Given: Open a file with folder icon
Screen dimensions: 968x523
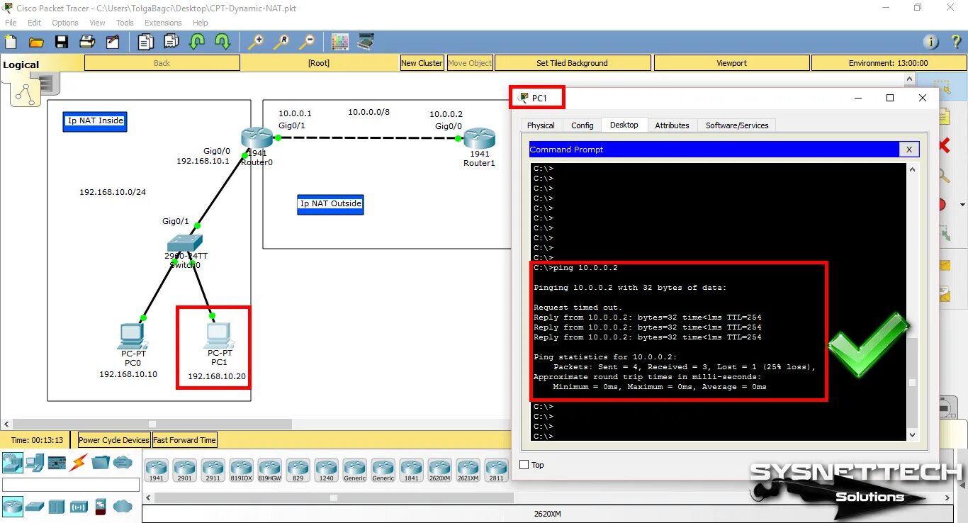Looking at the screenshot, I should click(36, 42).
